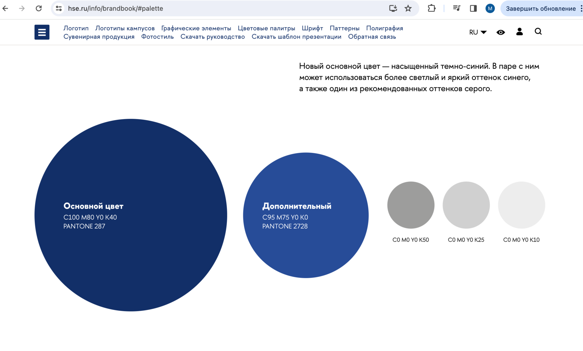
Task: Reload the page
Action: 39,8
